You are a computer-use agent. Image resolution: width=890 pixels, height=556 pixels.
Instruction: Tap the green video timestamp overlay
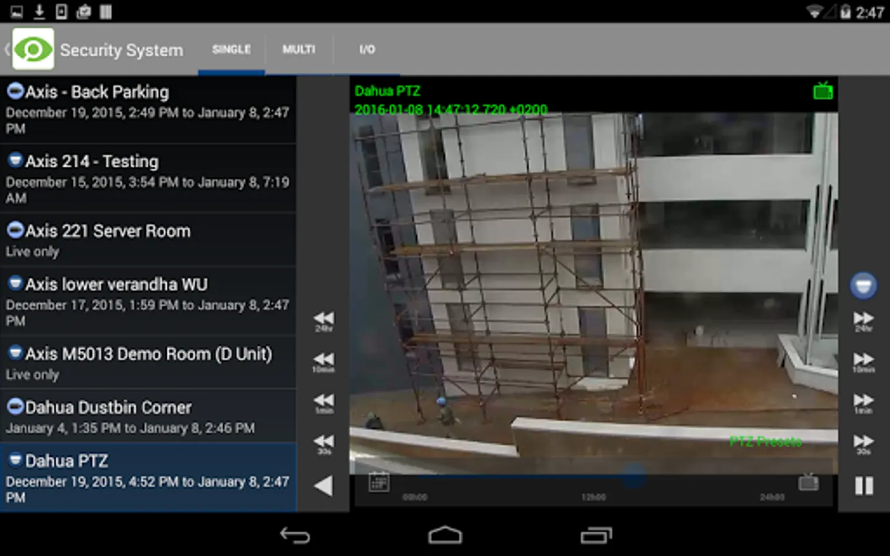451,109
